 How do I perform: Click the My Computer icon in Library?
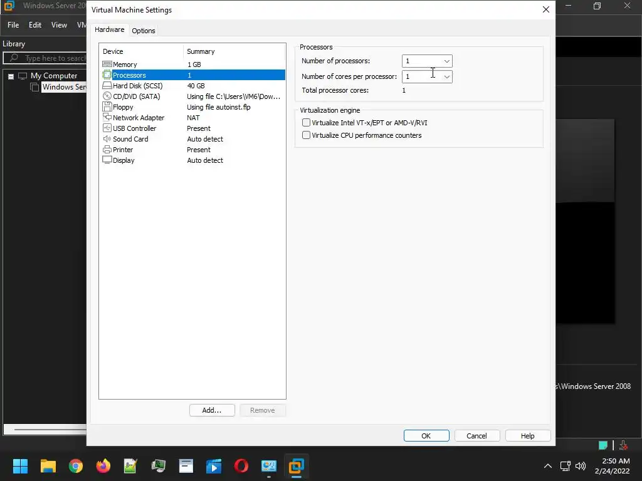tap(23, 76)
